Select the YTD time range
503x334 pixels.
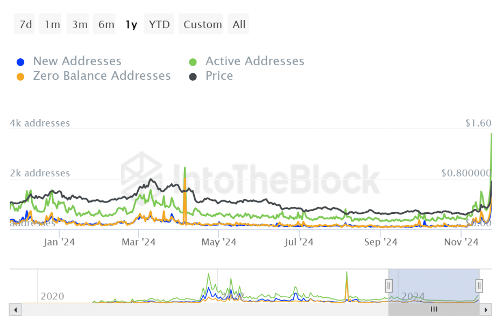(159, 24)
